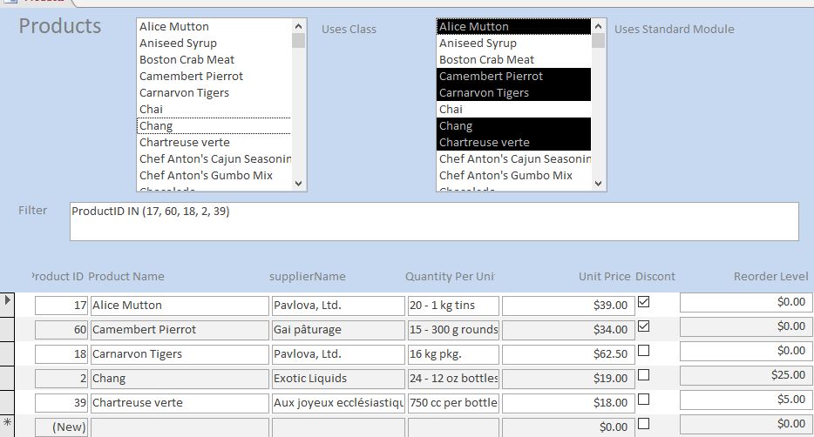
Task: Pick Chef Anton's Gumbo Mix in left list
Action: coord(214,176)
